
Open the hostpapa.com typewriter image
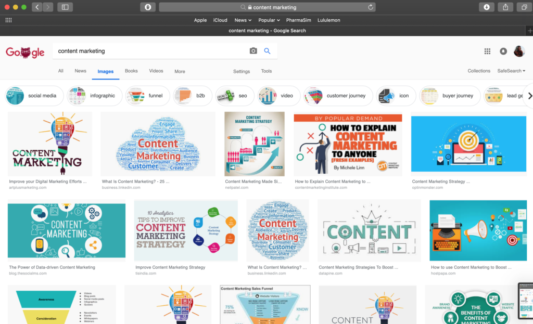pyautogui.click(x=478, y=230)
